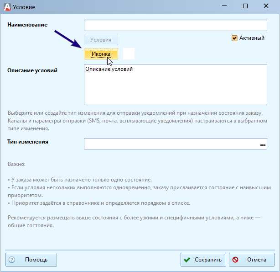Click the 'У заказа может быть назначено' note

tap(80, 180)
